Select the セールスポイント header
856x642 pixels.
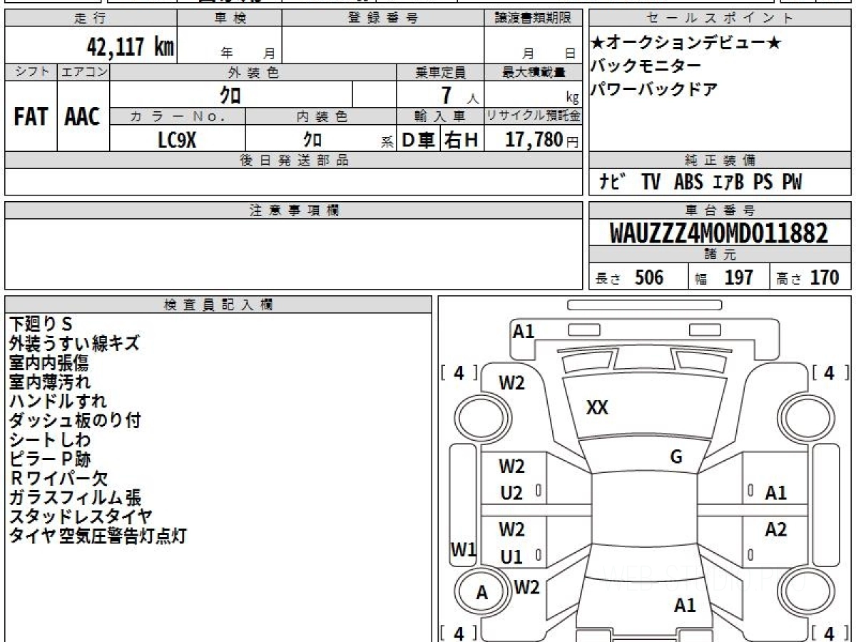[x=720, y=19]
